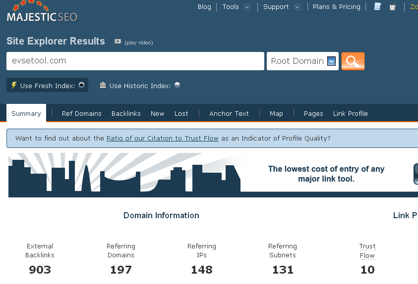Image resolution: width=418 pixels, height=284 pixels.
Task: Click the bucket icon in top navigation
Action: pos(392,7)
